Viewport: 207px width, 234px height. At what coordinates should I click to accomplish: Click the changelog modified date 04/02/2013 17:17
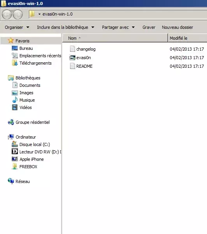pyautogui.click(x=187, y=49)
